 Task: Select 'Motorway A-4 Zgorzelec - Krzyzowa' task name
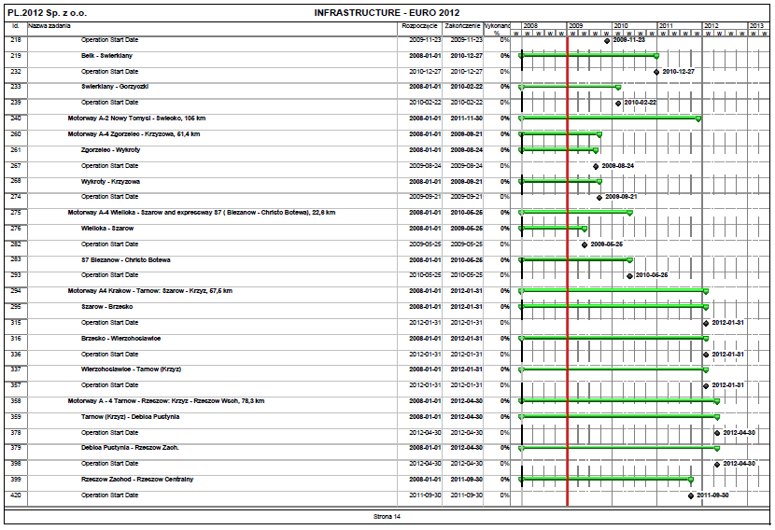click(134, 133)
